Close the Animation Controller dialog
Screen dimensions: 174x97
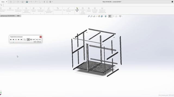point(41,37)
